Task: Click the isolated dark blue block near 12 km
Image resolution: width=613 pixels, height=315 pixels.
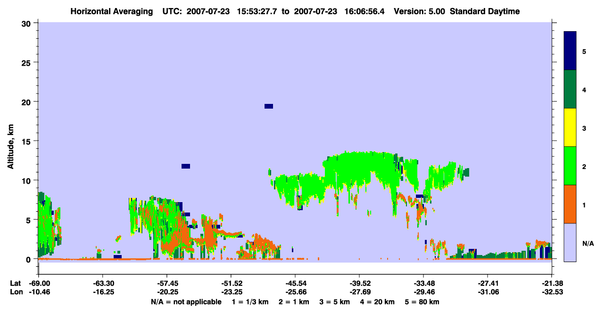Action: coord(186,166)
